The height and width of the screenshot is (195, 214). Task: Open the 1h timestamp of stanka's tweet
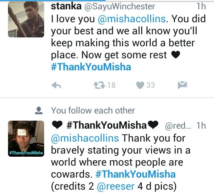coord(201,6)
